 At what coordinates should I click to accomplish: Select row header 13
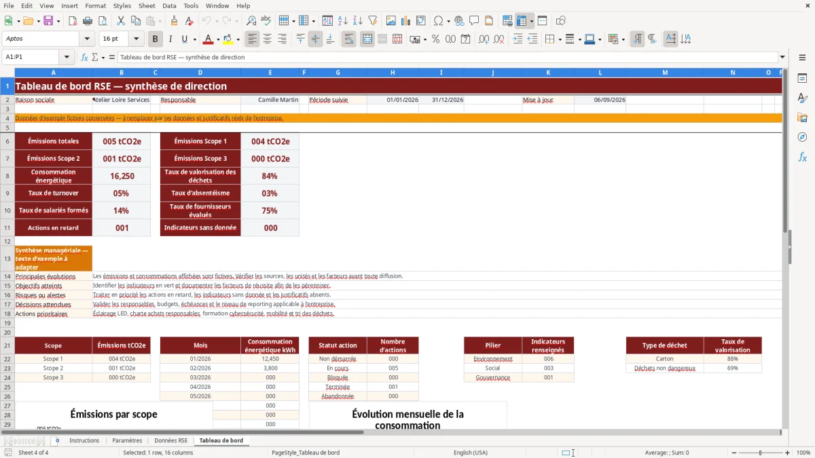[7, 259]
